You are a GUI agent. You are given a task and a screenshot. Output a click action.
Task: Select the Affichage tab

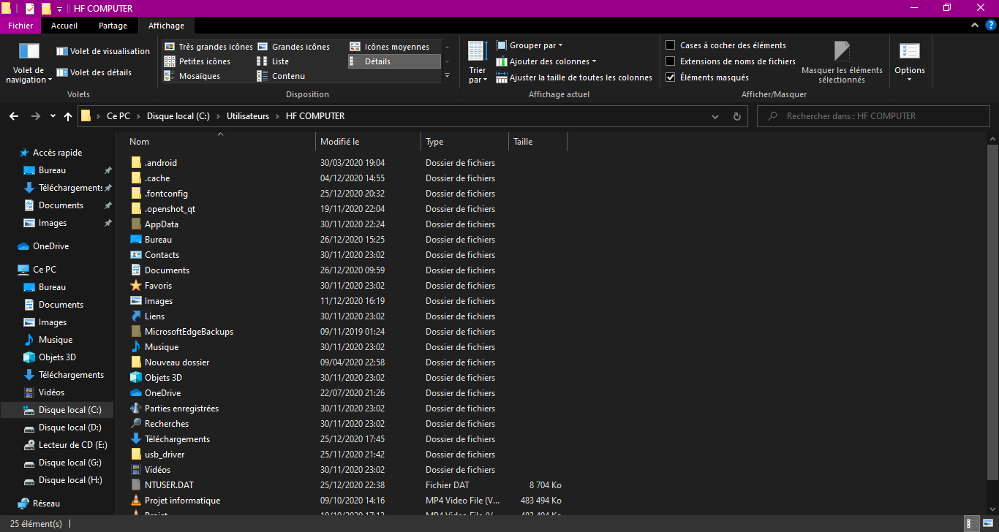[166, 26]
